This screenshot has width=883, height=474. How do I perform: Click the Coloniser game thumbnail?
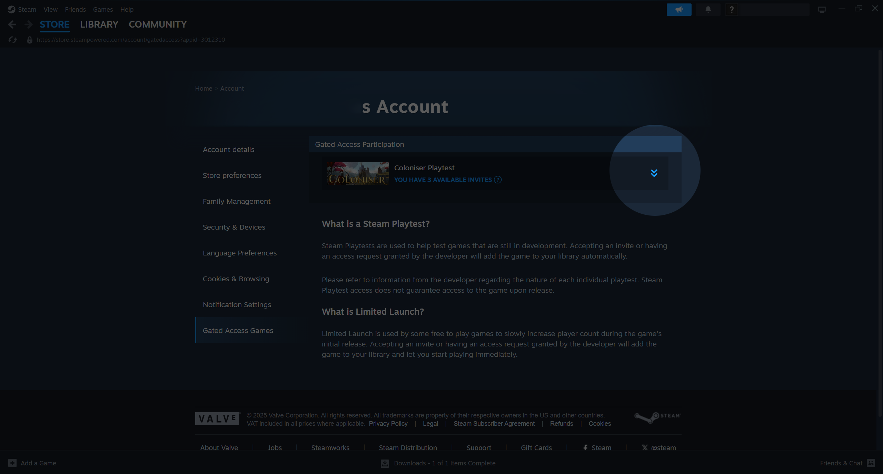point(358,173)
